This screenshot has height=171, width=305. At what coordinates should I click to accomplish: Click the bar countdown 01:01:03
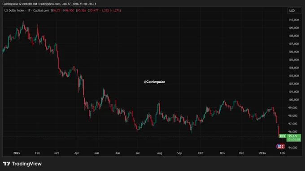pos(294,140)
